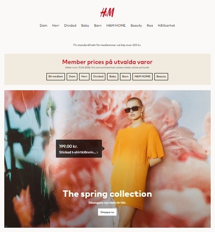Click the Divided member prices button
The height and width of the screenshot is (232, 215).
[98, 76]
